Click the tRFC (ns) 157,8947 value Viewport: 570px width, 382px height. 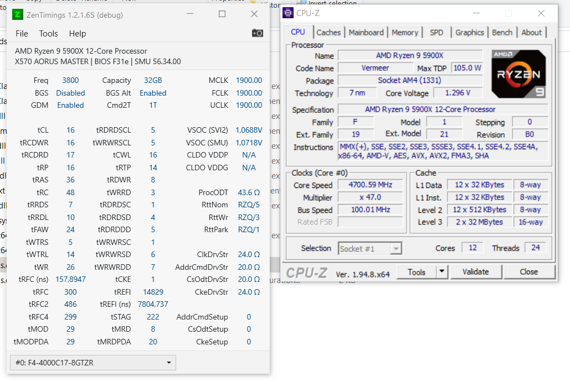pos(70,279)
